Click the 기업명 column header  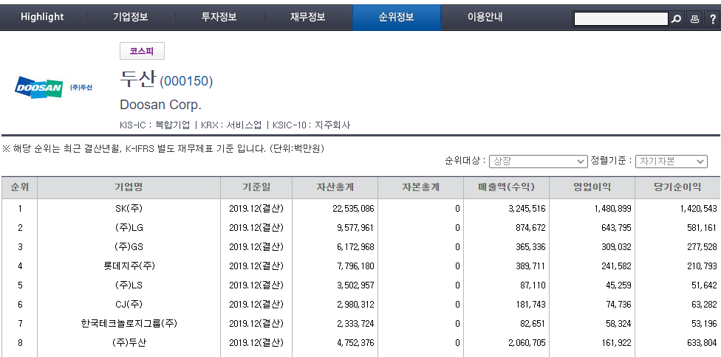tap(129, 187)
